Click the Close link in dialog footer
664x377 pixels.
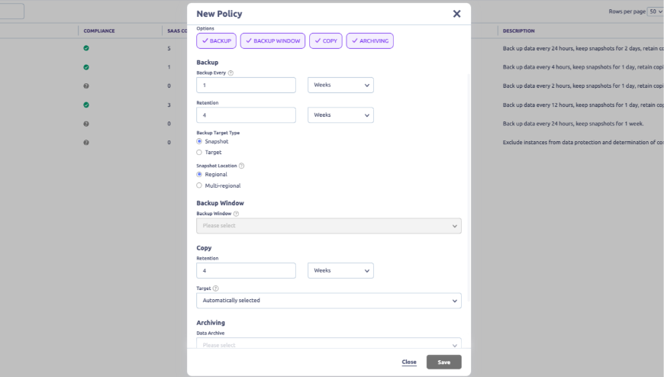[409, 362]
